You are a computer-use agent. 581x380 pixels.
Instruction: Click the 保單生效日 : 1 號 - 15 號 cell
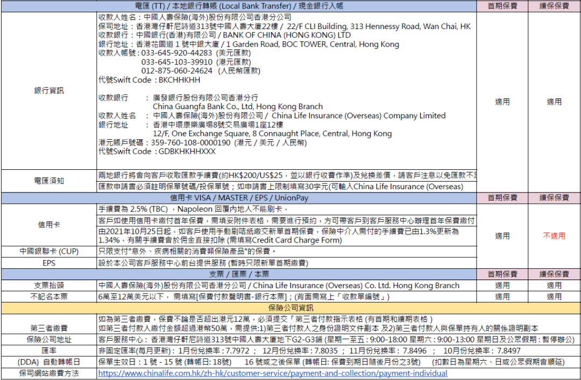339,362
